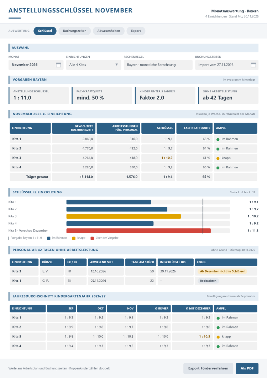Click the 'Monatsauswertung · Bayern' header text
The image size is (267, 378).
click(x=235, y=11)
